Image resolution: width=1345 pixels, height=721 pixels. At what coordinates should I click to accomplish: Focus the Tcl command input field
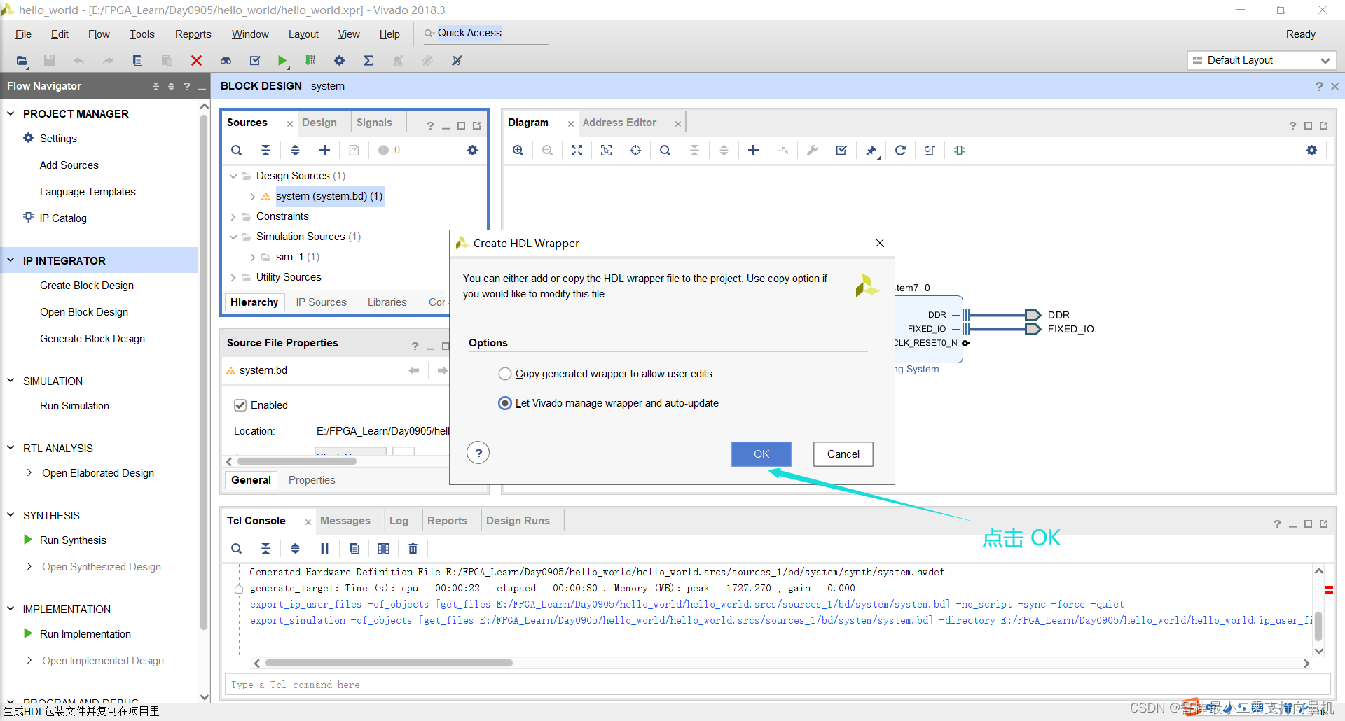click(x=777, y=685)
